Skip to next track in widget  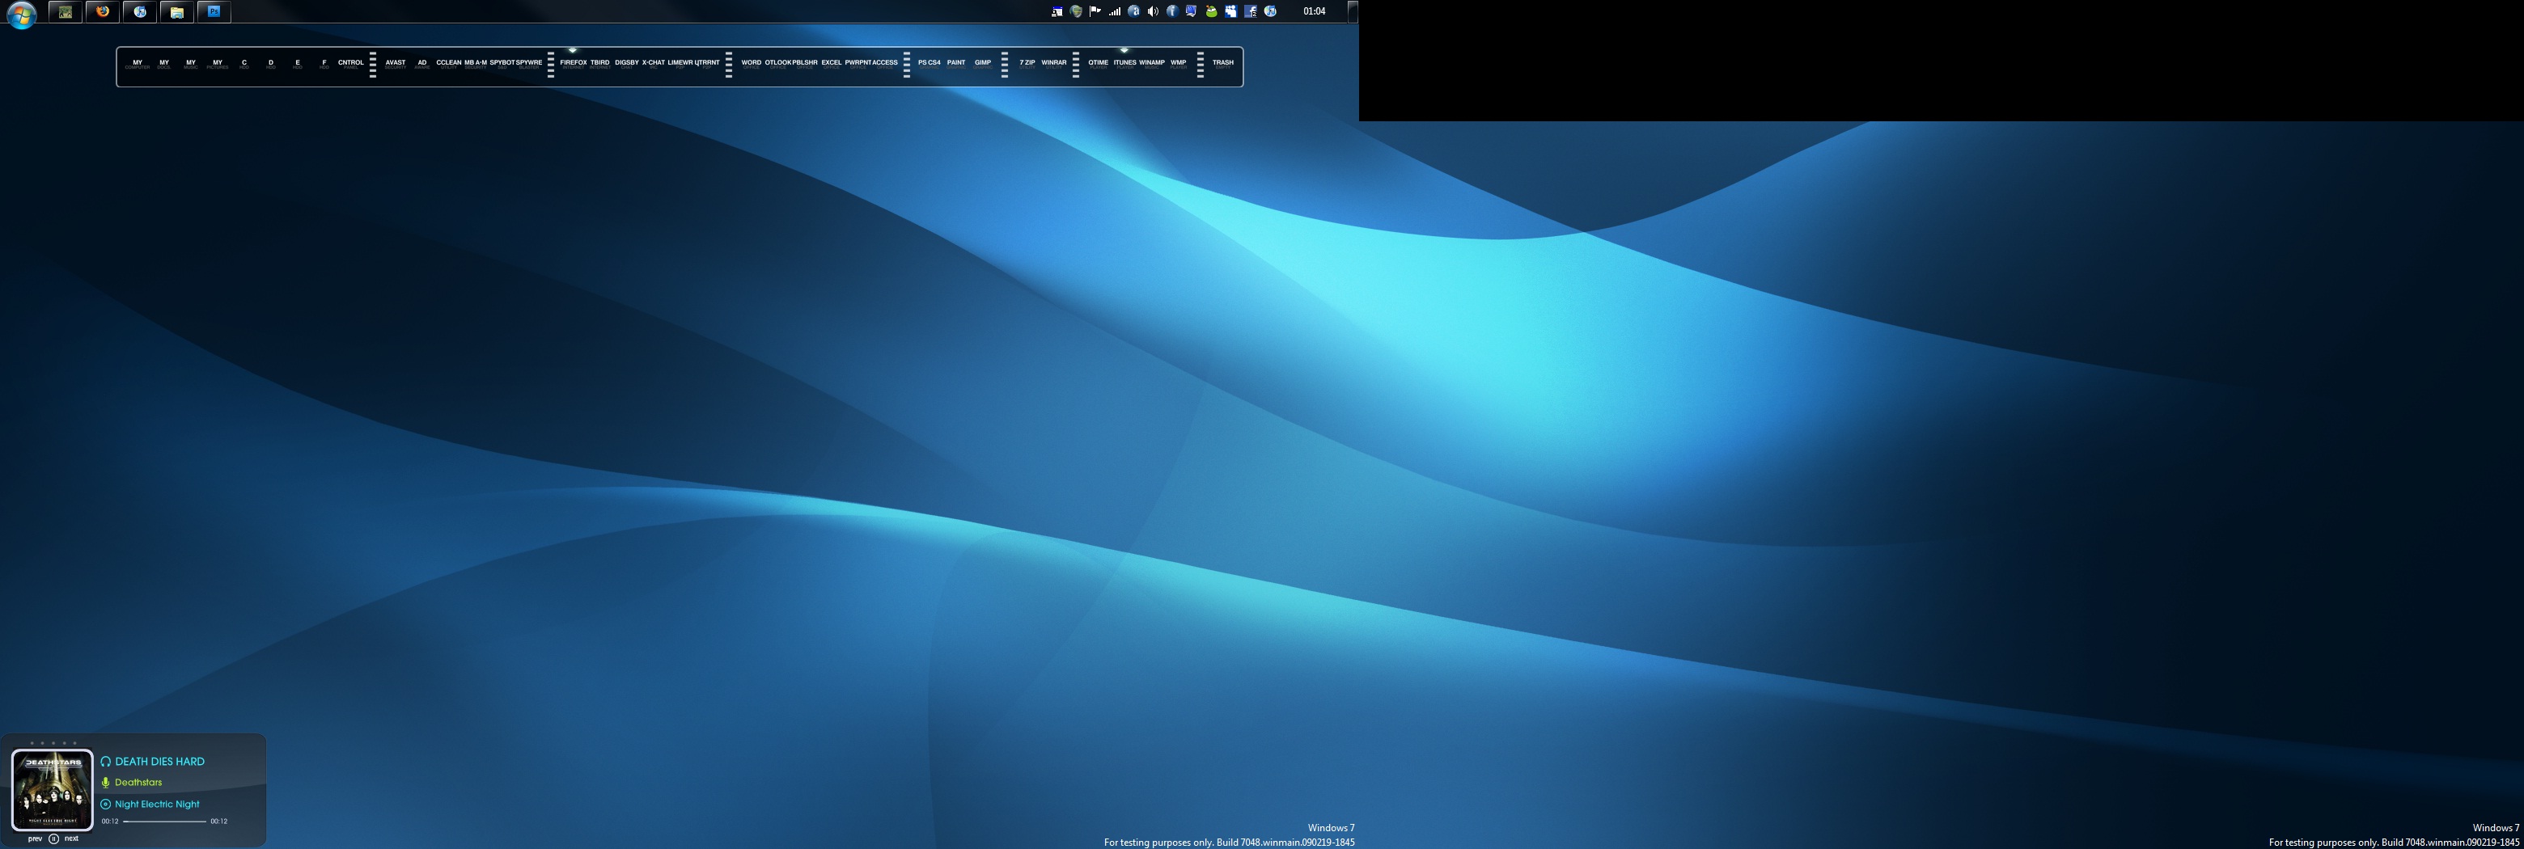(x=71, y=838)
